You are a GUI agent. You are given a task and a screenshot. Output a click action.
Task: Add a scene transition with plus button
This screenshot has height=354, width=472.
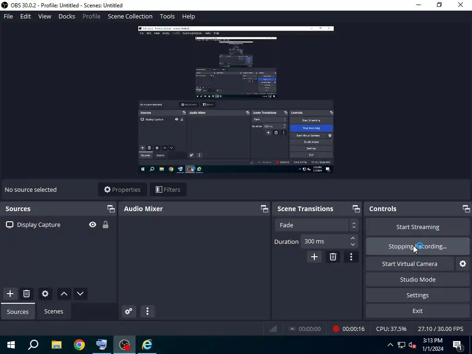click(314, 257)
